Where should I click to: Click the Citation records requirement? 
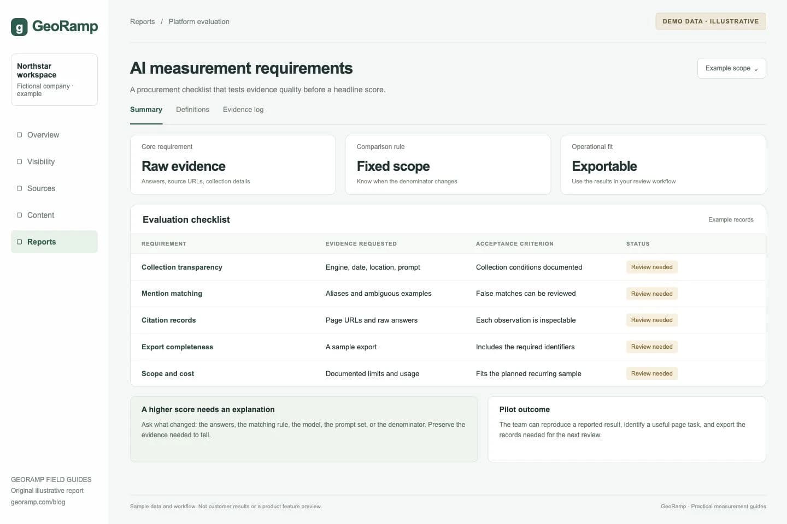coord(168,320)
